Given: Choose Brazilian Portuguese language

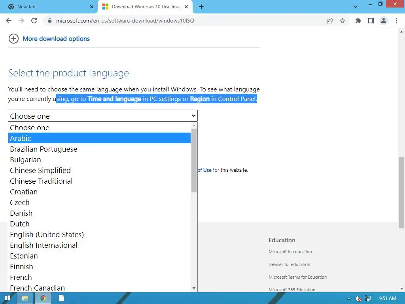Looking at the screenshot, I should (x=99, y=149).
